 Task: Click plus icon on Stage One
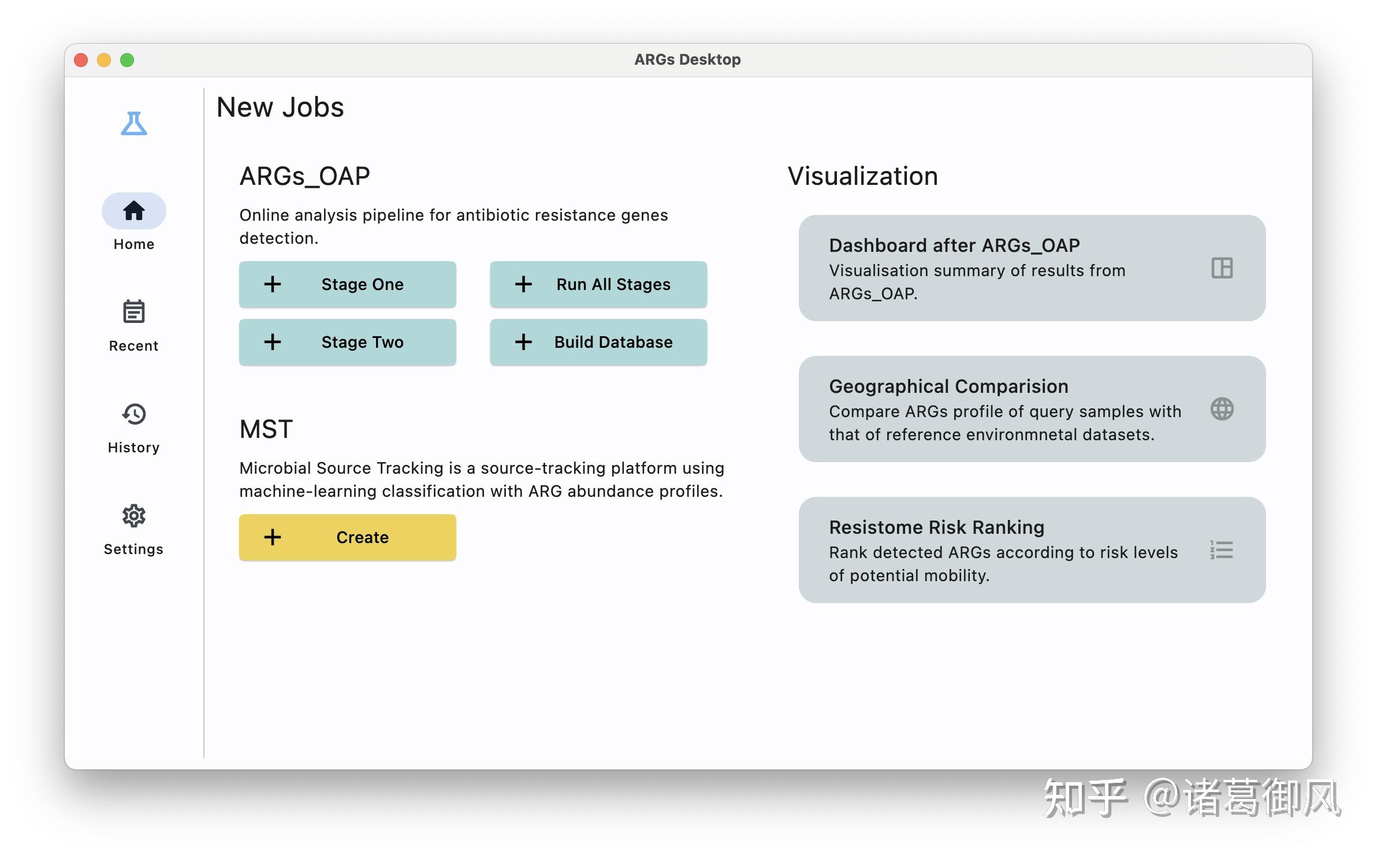pos(273,284)
